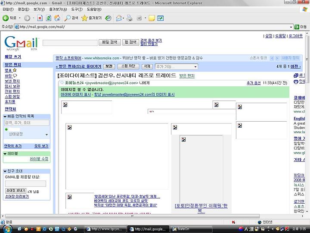Click the Windows flag logo in IE menu bar
The width and height of the screenshot is (310, 233).
305,9
